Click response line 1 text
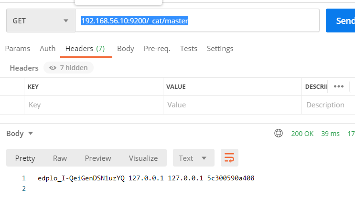Screen dimensions: 355x209 (146, 178)
